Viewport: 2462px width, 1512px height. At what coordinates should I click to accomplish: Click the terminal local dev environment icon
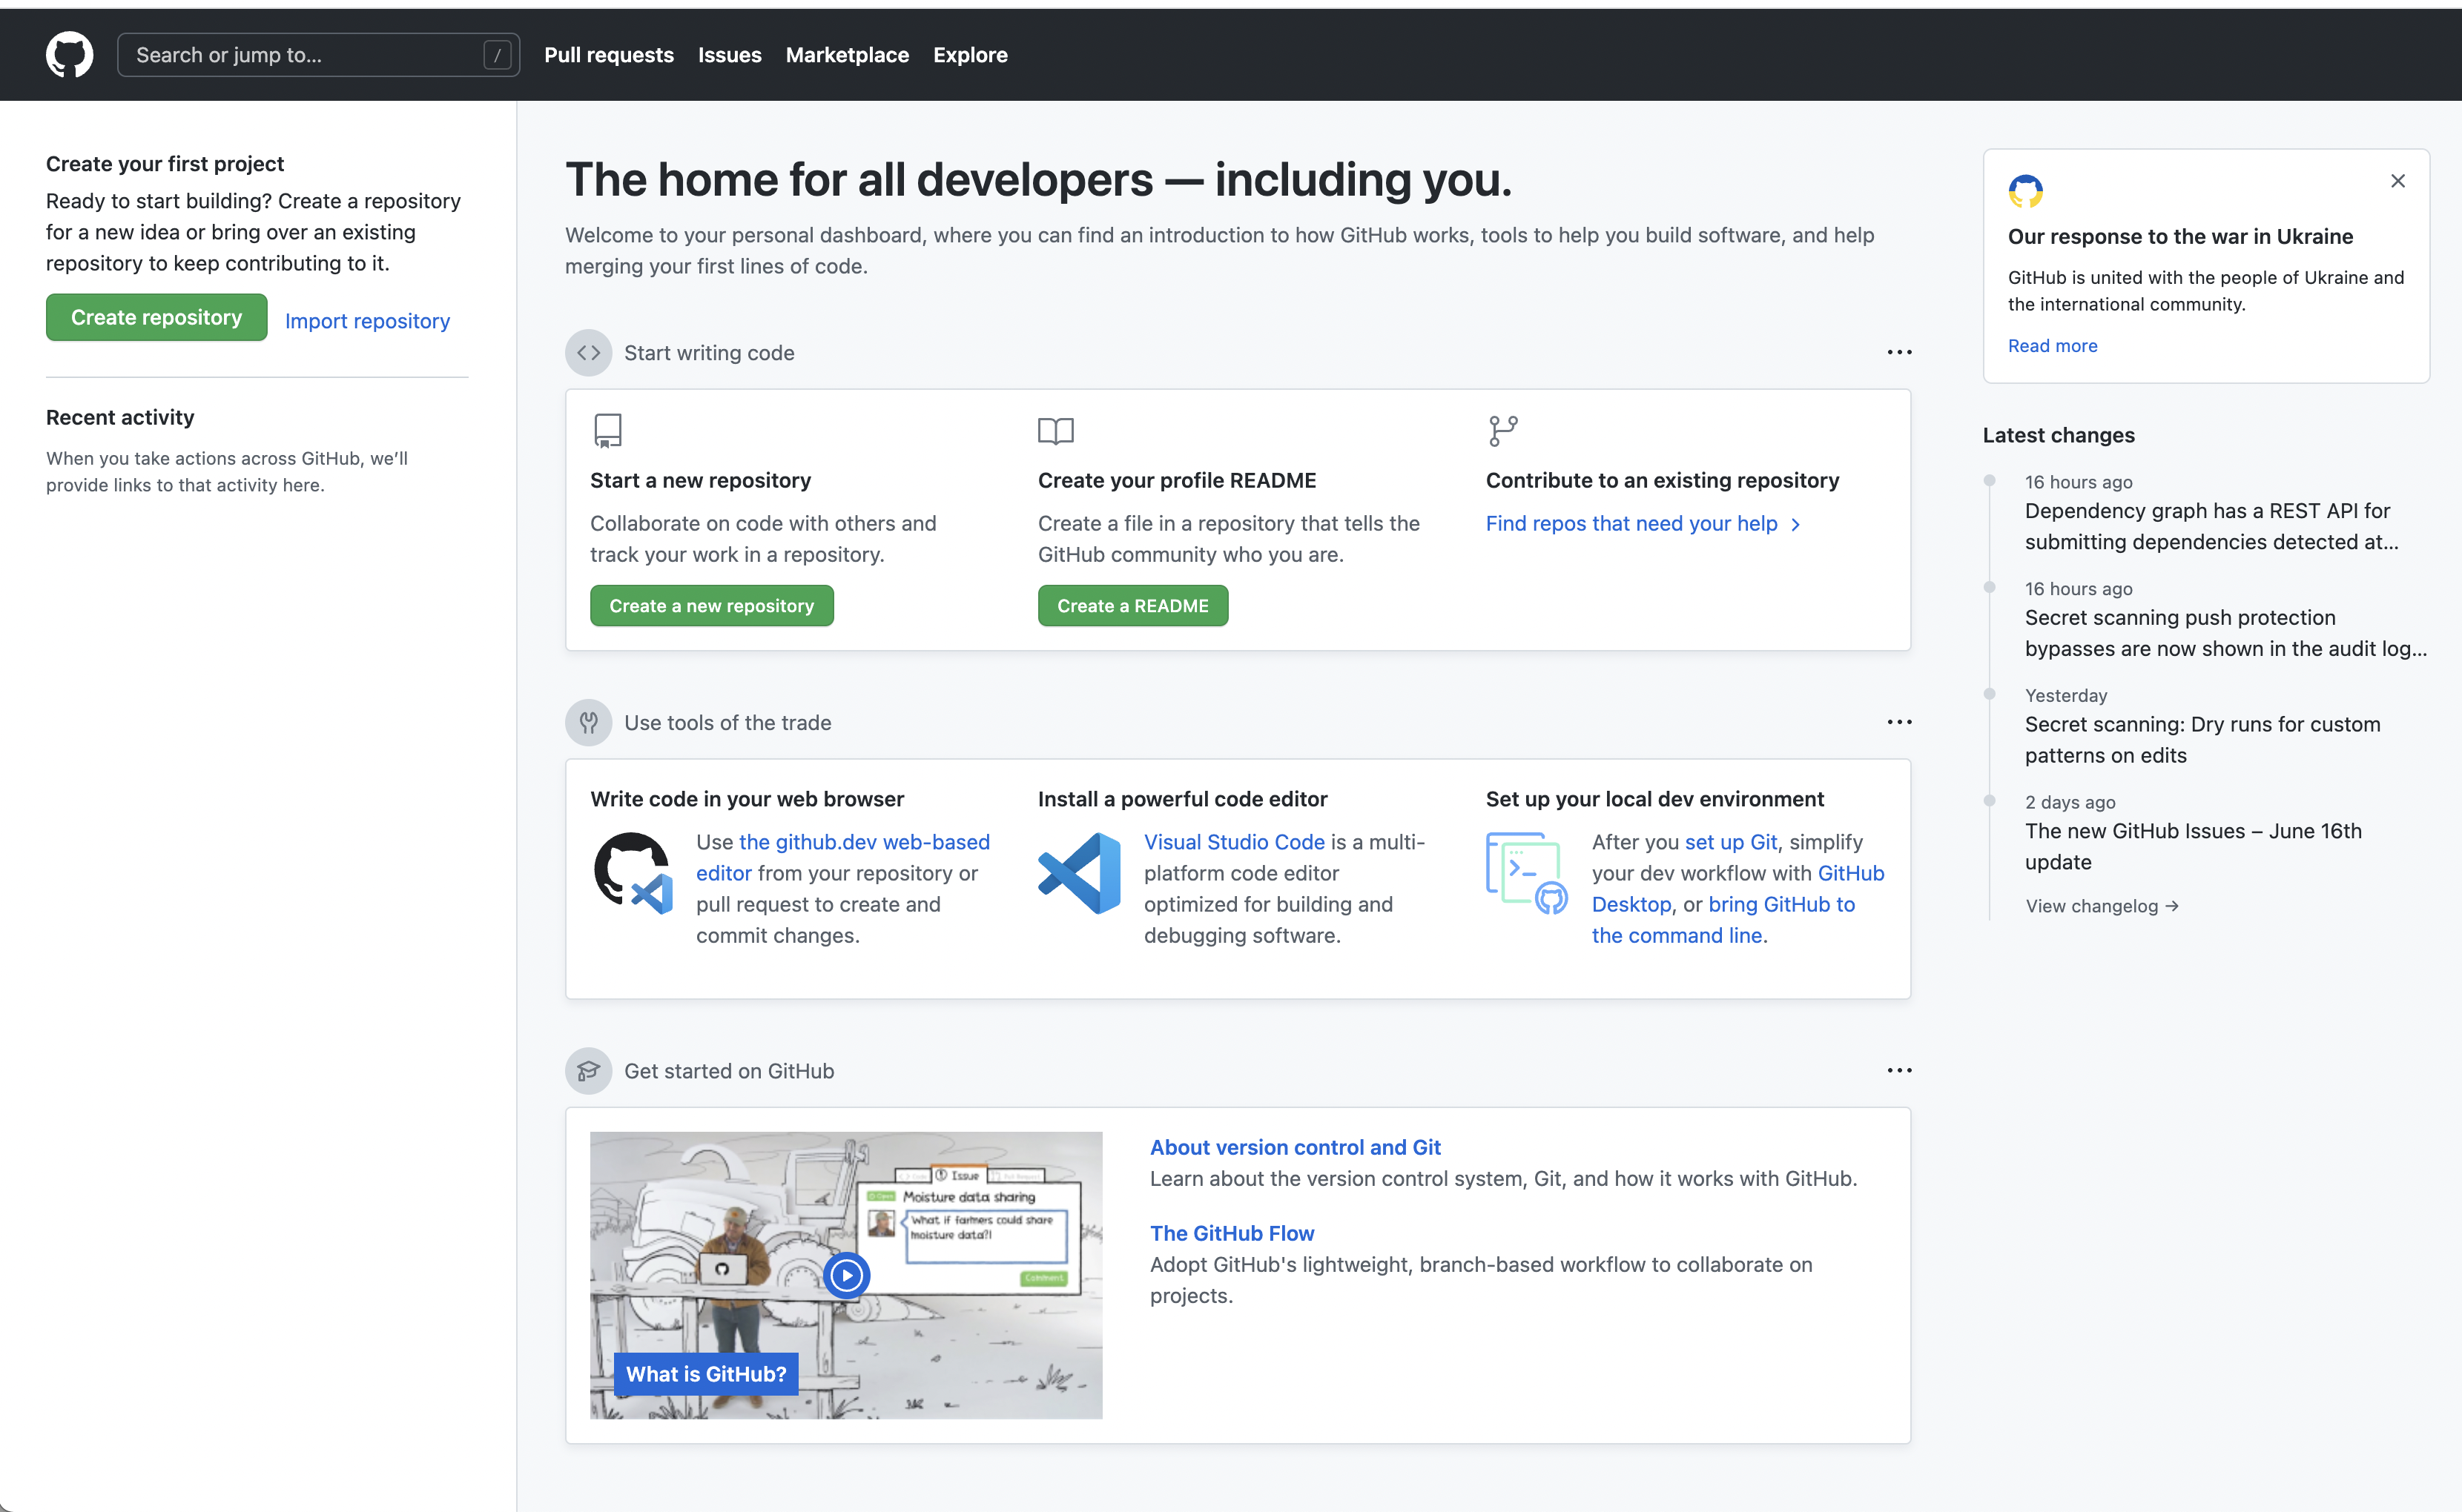(x=1528, y=873)
